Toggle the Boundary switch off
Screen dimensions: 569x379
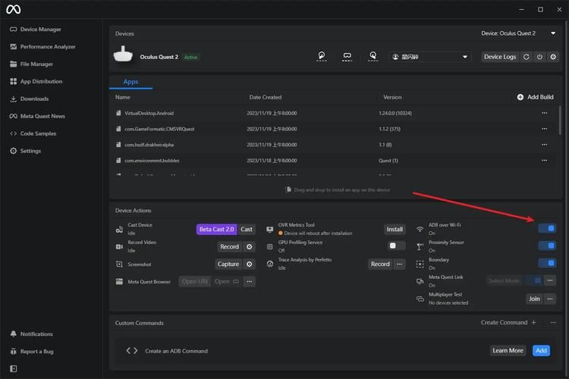(546, 263)
